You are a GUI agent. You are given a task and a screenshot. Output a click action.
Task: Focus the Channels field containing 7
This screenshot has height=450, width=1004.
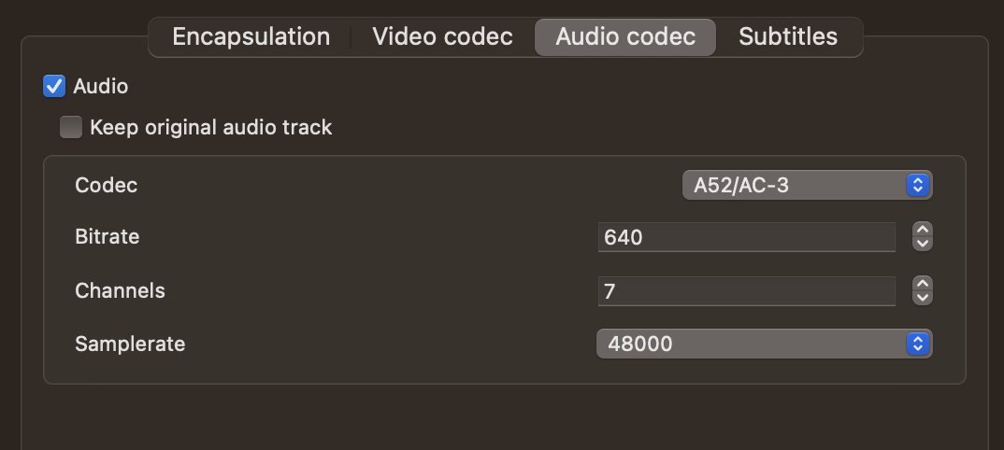746,291
